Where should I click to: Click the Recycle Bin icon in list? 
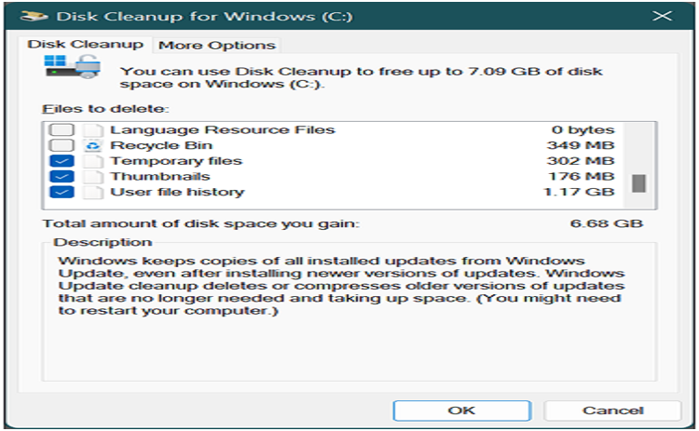92,145
